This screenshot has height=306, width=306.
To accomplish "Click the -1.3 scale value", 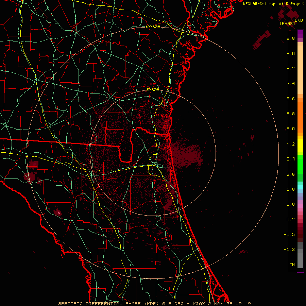I will 289,250.
